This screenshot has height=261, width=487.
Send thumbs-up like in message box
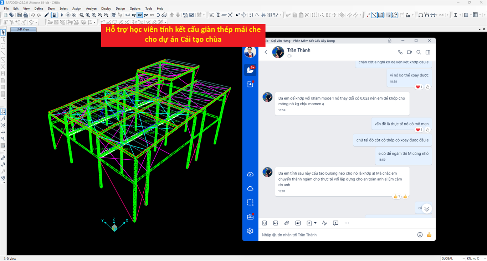429,235
